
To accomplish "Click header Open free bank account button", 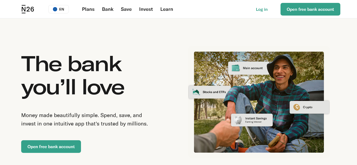I will pos(310,9).
